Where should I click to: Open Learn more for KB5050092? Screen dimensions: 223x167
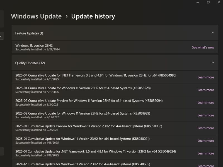[x=206, y=128]
